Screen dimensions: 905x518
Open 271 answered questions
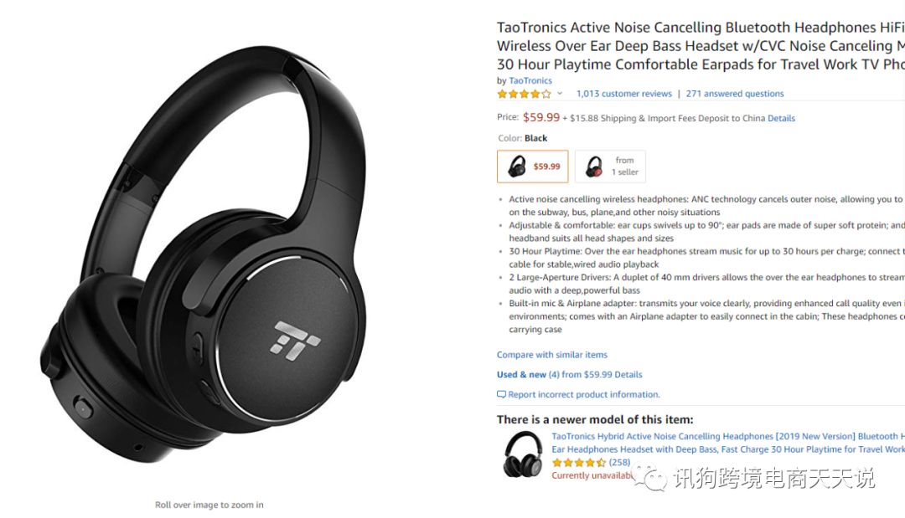(735, 94)
